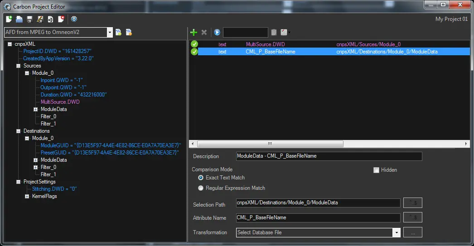Open the Transformation Select Database File dropdown

[x=397, y=232]
